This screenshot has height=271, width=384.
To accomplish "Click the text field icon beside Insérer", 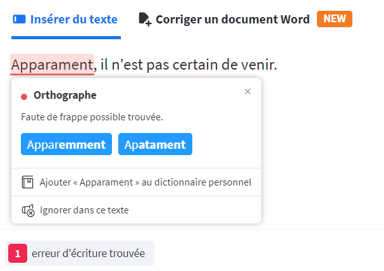I will point(20,20).
